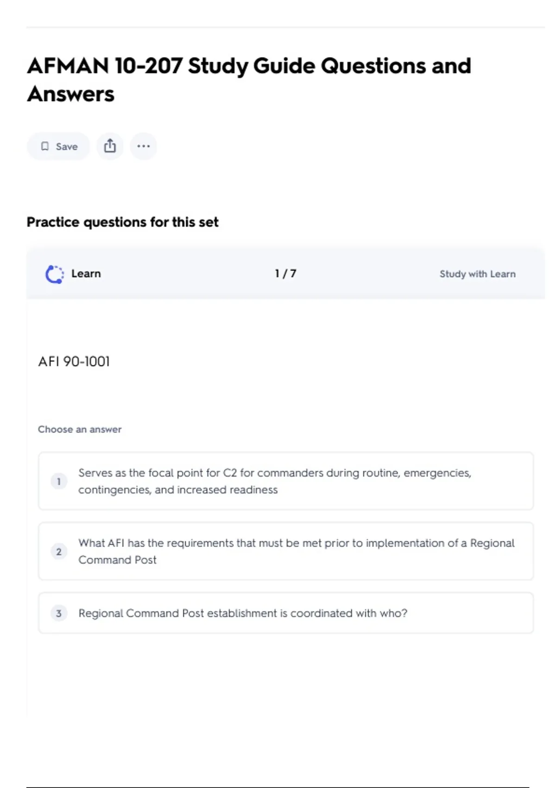Click the AFMAN 10-207 Study Guide title
The image size is (556, 788).
click(249, 66)
